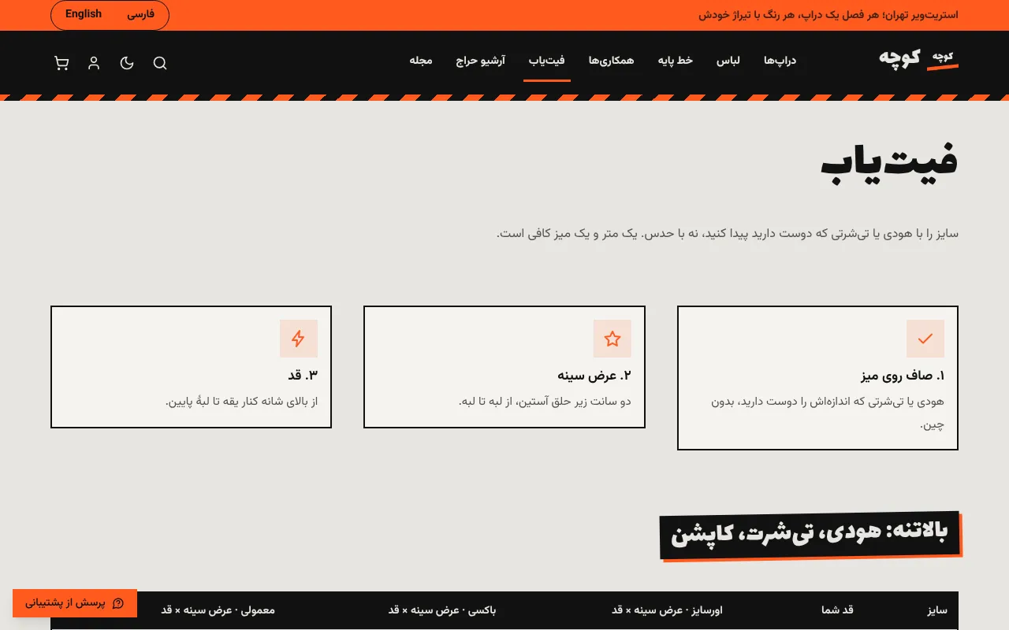Select فارسی language option
This screenshot has width=1009, height=630.
pyautogui.click(x=140, y=14)
